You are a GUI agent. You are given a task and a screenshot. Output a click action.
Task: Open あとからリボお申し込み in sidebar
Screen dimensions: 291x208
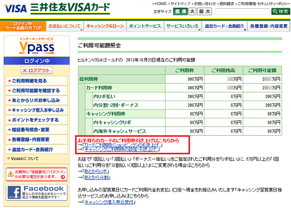click(37, 101)
